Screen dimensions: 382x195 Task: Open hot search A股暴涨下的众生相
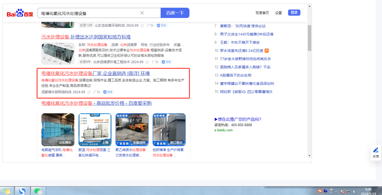pyautogui.click(x=236, y=75)
